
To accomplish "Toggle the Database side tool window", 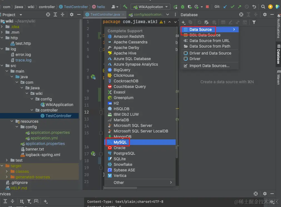I will pyautogui.click(x=278, y=54).
